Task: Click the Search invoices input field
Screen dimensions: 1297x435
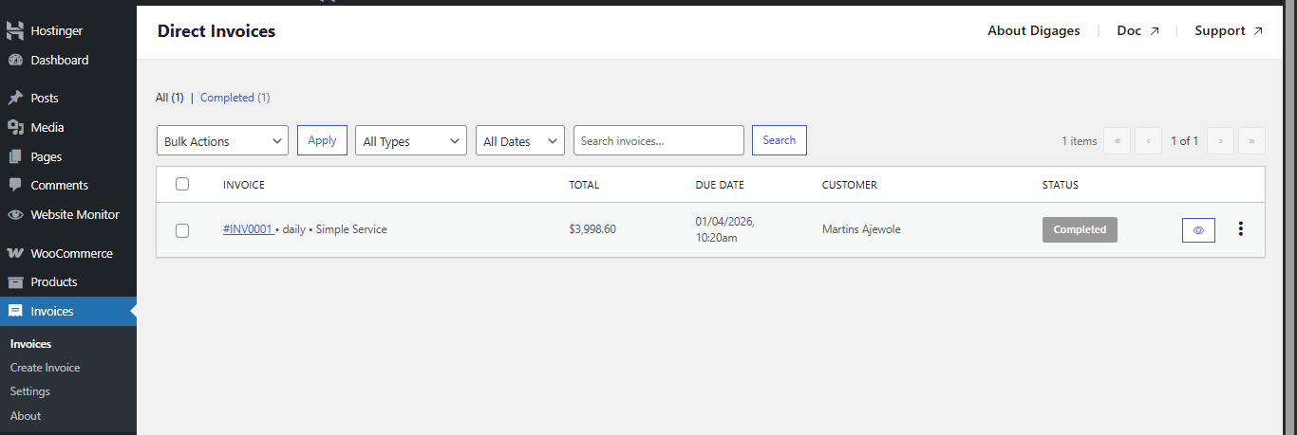Action: coord(659,140)
